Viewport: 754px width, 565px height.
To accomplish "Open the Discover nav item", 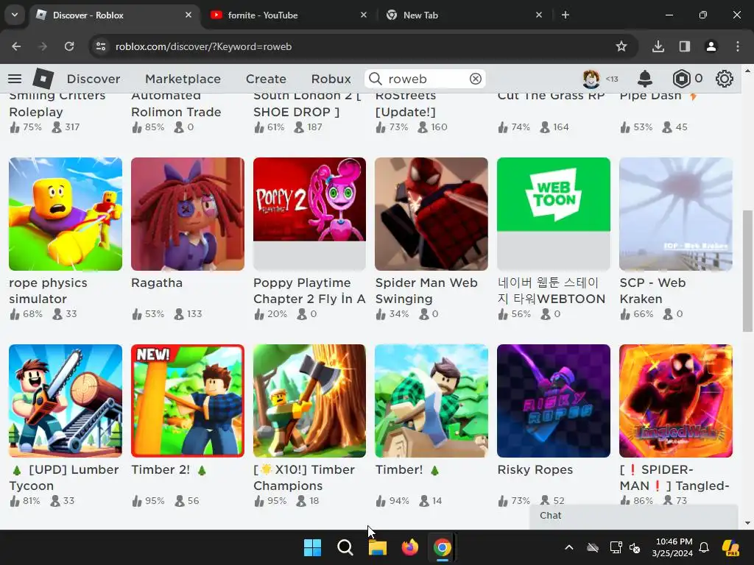I will tap(94, 79).
